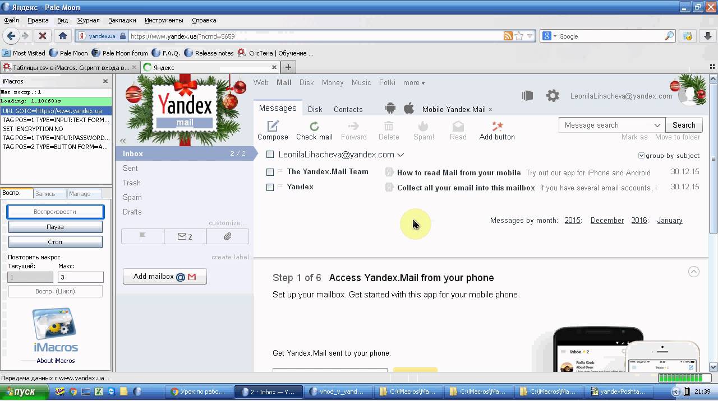Mark selected mail as Read

pos(458,130)
